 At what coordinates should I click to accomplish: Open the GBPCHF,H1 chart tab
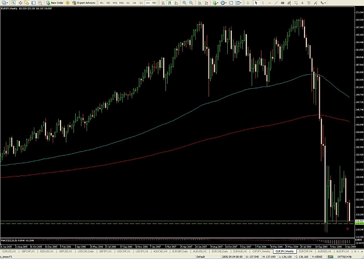28,251
